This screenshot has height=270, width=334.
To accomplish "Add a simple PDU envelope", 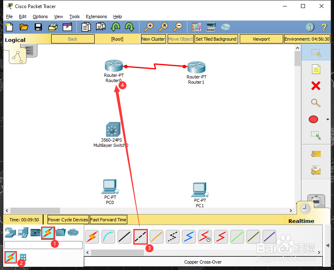I will pos(316,154).
